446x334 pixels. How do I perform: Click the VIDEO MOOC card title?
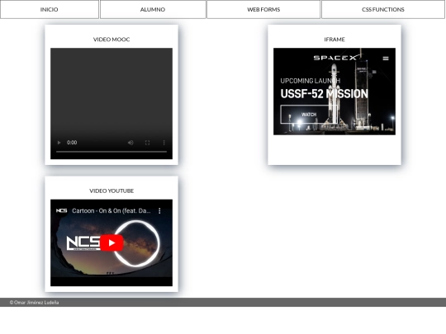111,40
